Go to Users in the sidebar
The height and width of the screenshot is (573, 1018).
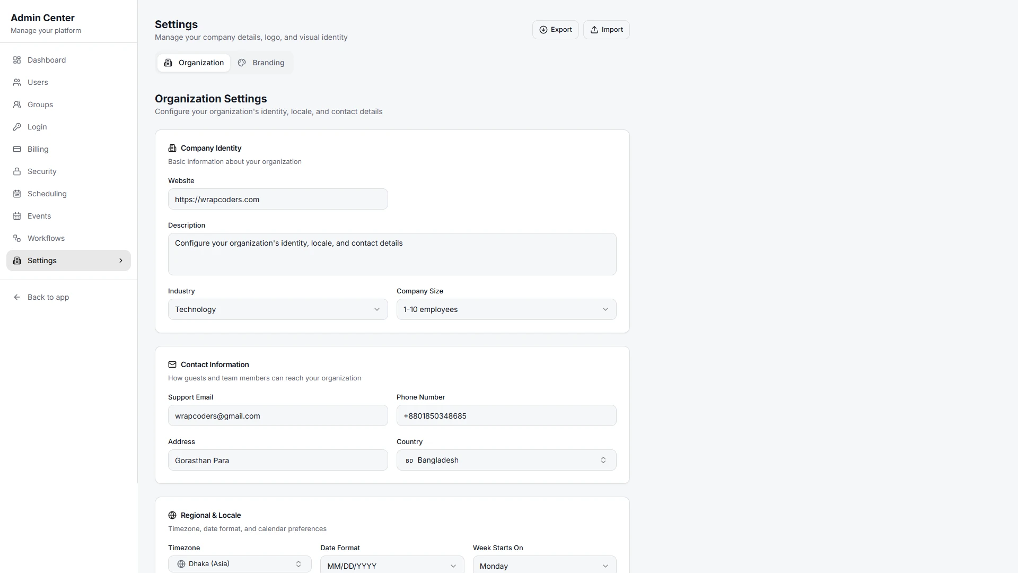tap(68, 82)
